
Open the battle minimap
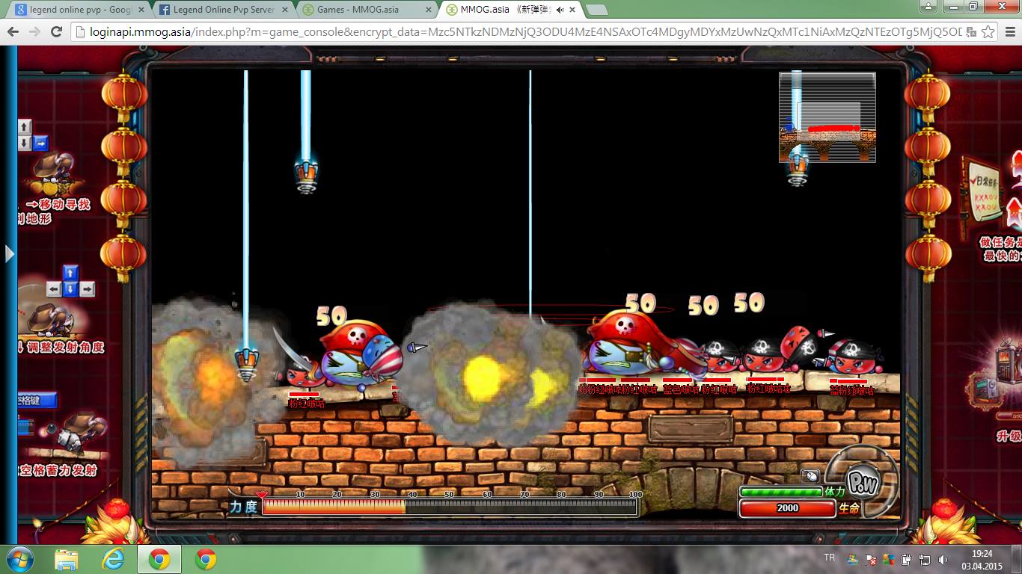pyautogui.click(x=827, y=117)
